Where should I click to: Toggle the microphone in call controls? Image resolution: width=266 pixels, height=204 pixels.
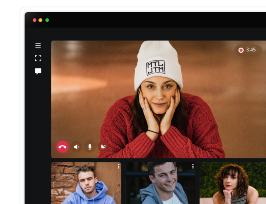tap(90, 147)
